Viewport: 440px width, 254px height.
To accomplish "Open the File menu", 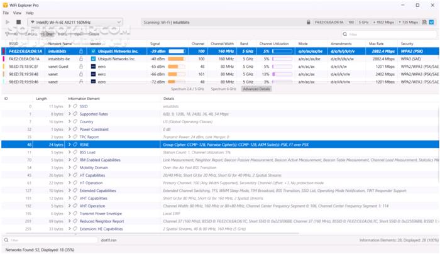I will click(x=6, y=13).
